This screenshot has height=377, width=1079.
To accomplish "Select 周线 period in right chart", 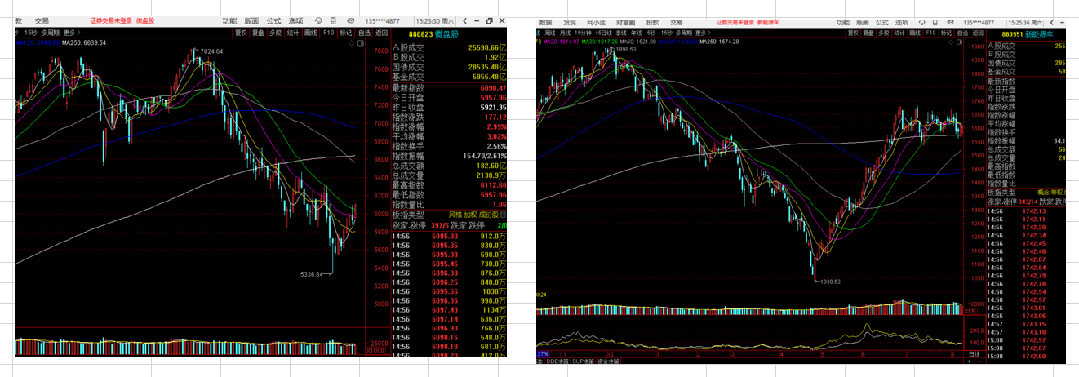I will pos(550,33).
